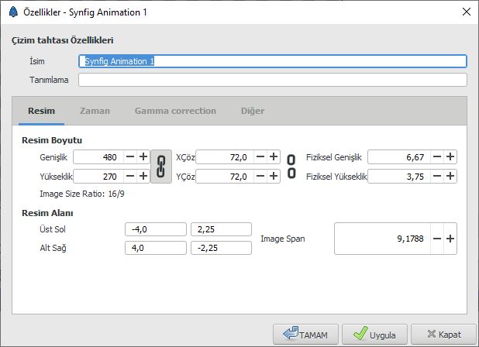Click Fiziksel Genişlik 6,67 field

click(x=399, y=157)
